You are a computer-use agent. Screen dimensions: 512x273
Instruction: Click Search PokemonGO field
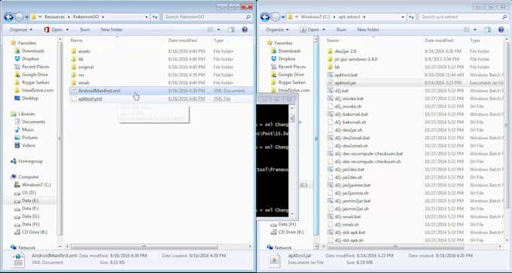click(x=207, y=17)
